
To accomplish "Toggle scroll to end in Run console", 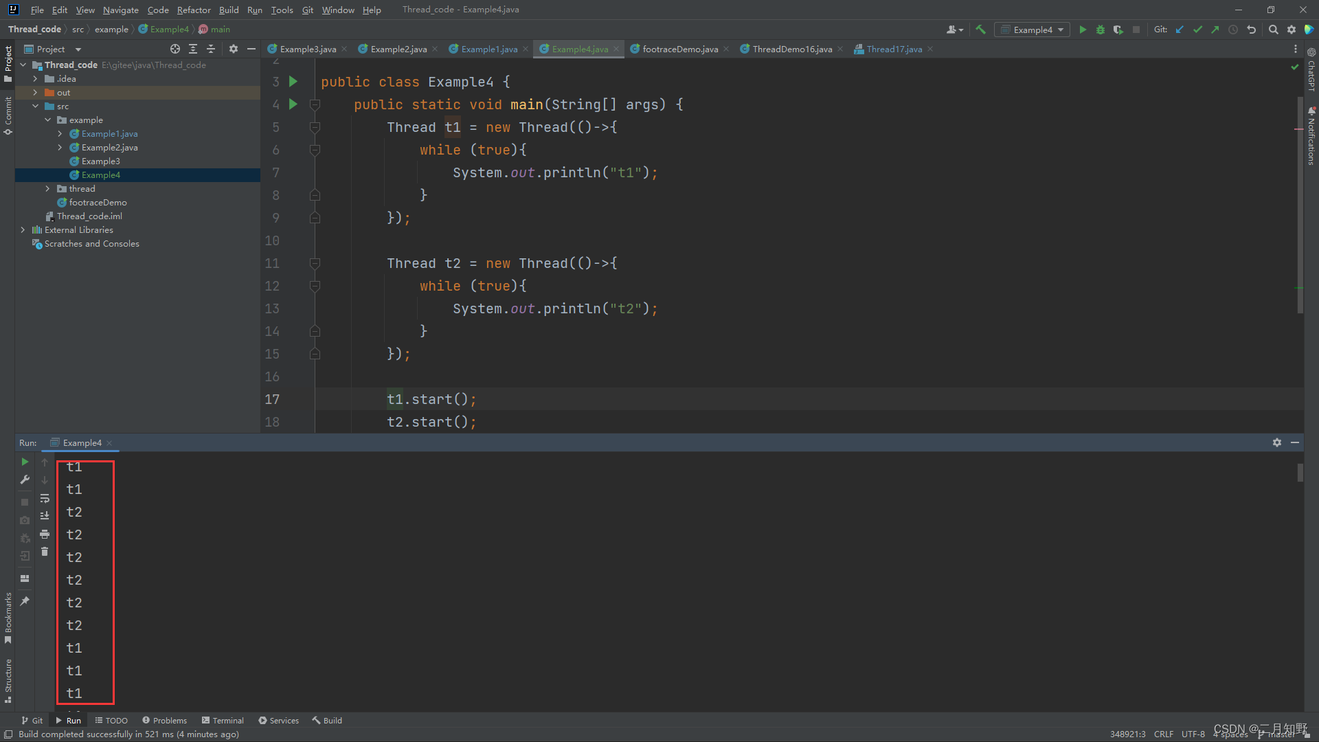I will 45,516.
